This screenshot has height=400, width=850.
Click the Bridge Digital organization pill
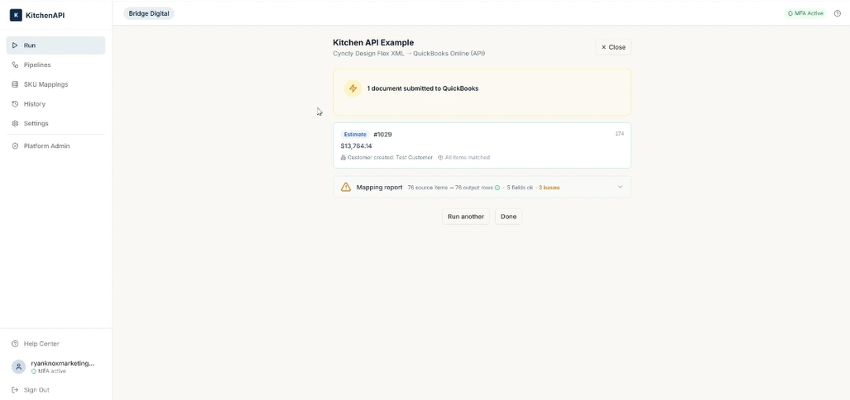click(x=149, y=13)
